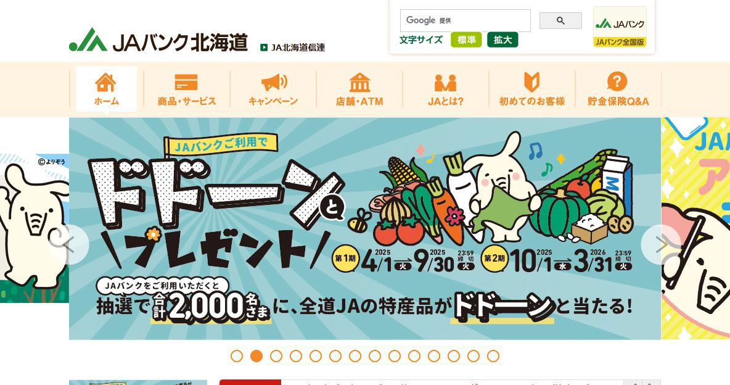Open the JAとは? people icon

click(x=446, y=83)
